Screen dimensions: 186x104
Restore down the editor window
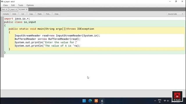point(176,1)
